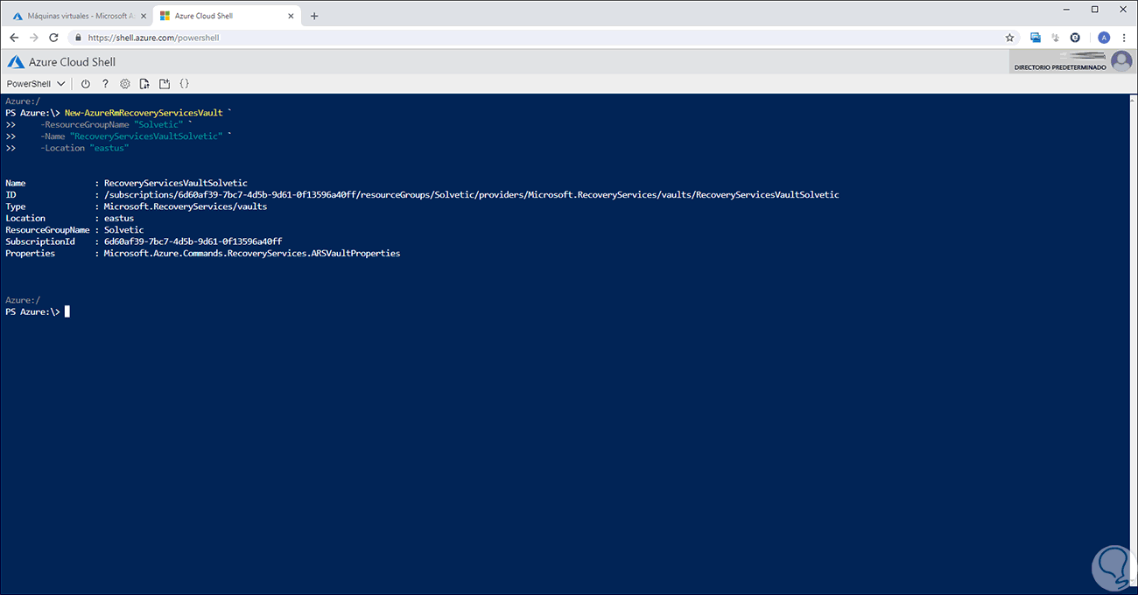1138x595 pixels.
Task: Go back in browser history
Action: [14, 38]
